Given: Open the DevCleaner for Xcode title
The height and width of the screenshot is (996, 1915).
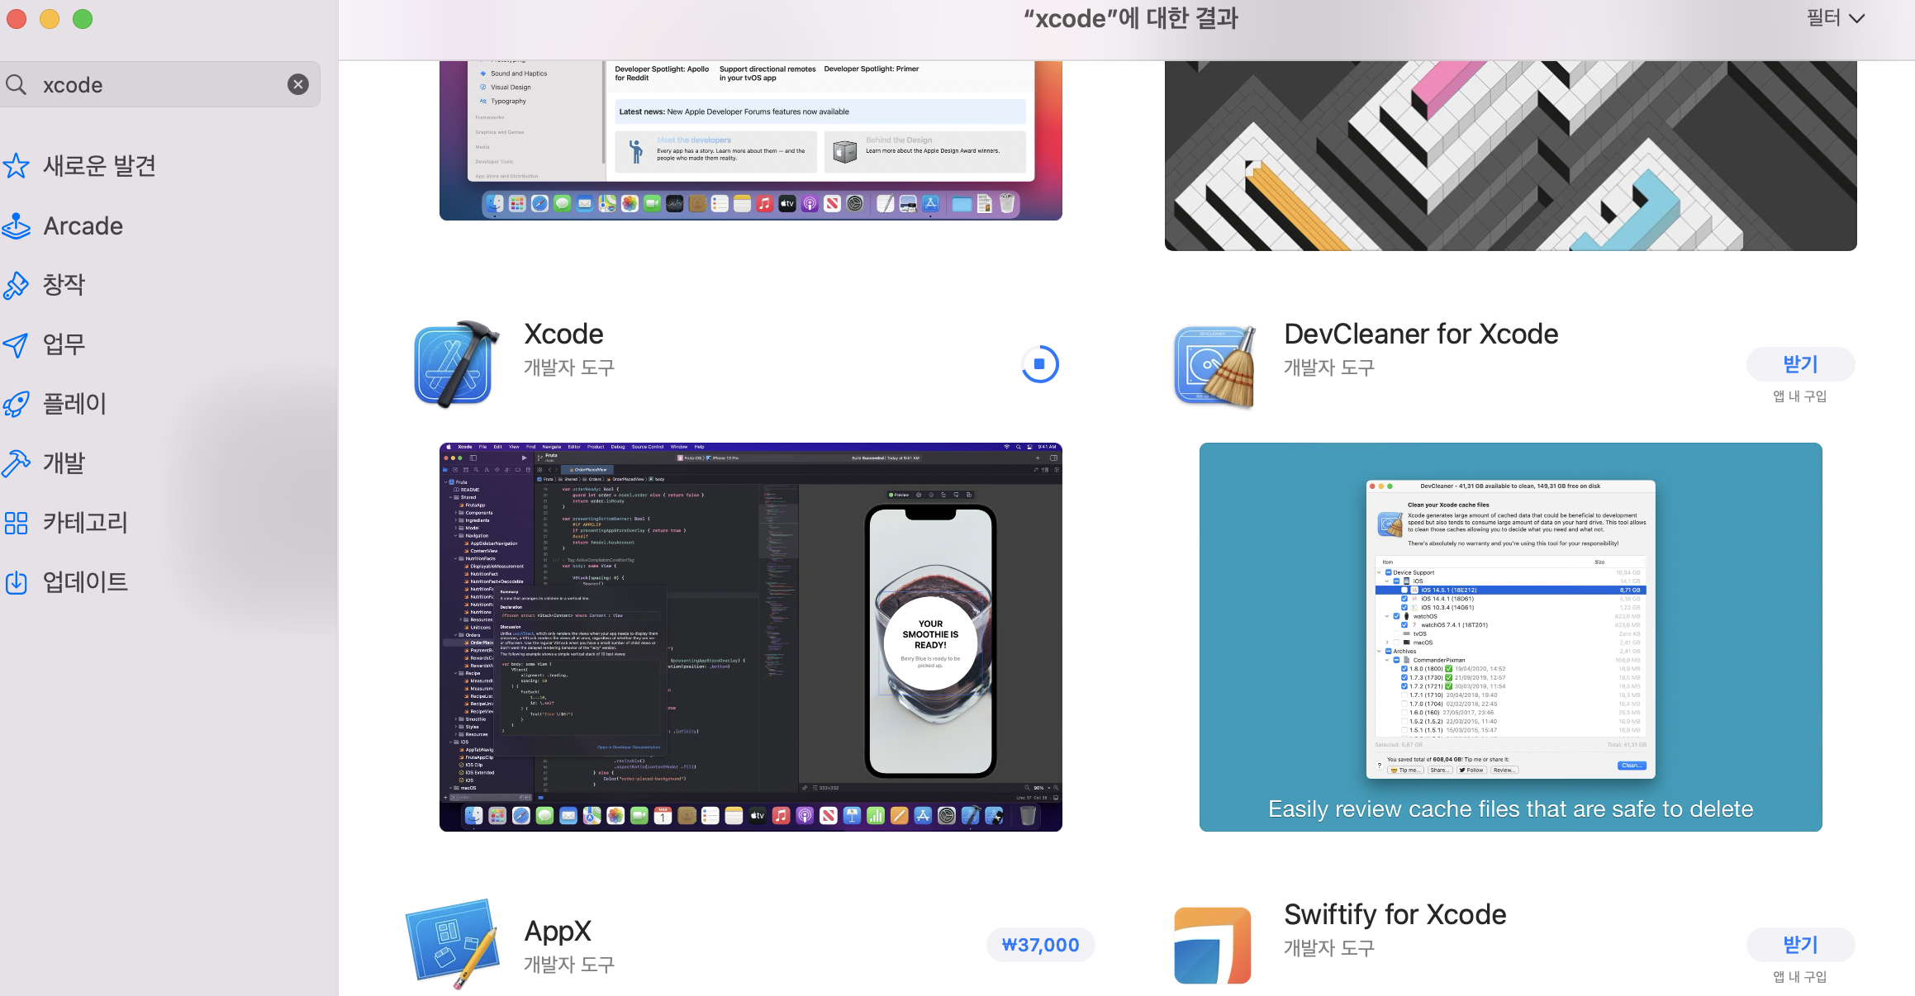Looking at the screenshot, I should [x=1421, y=334].
